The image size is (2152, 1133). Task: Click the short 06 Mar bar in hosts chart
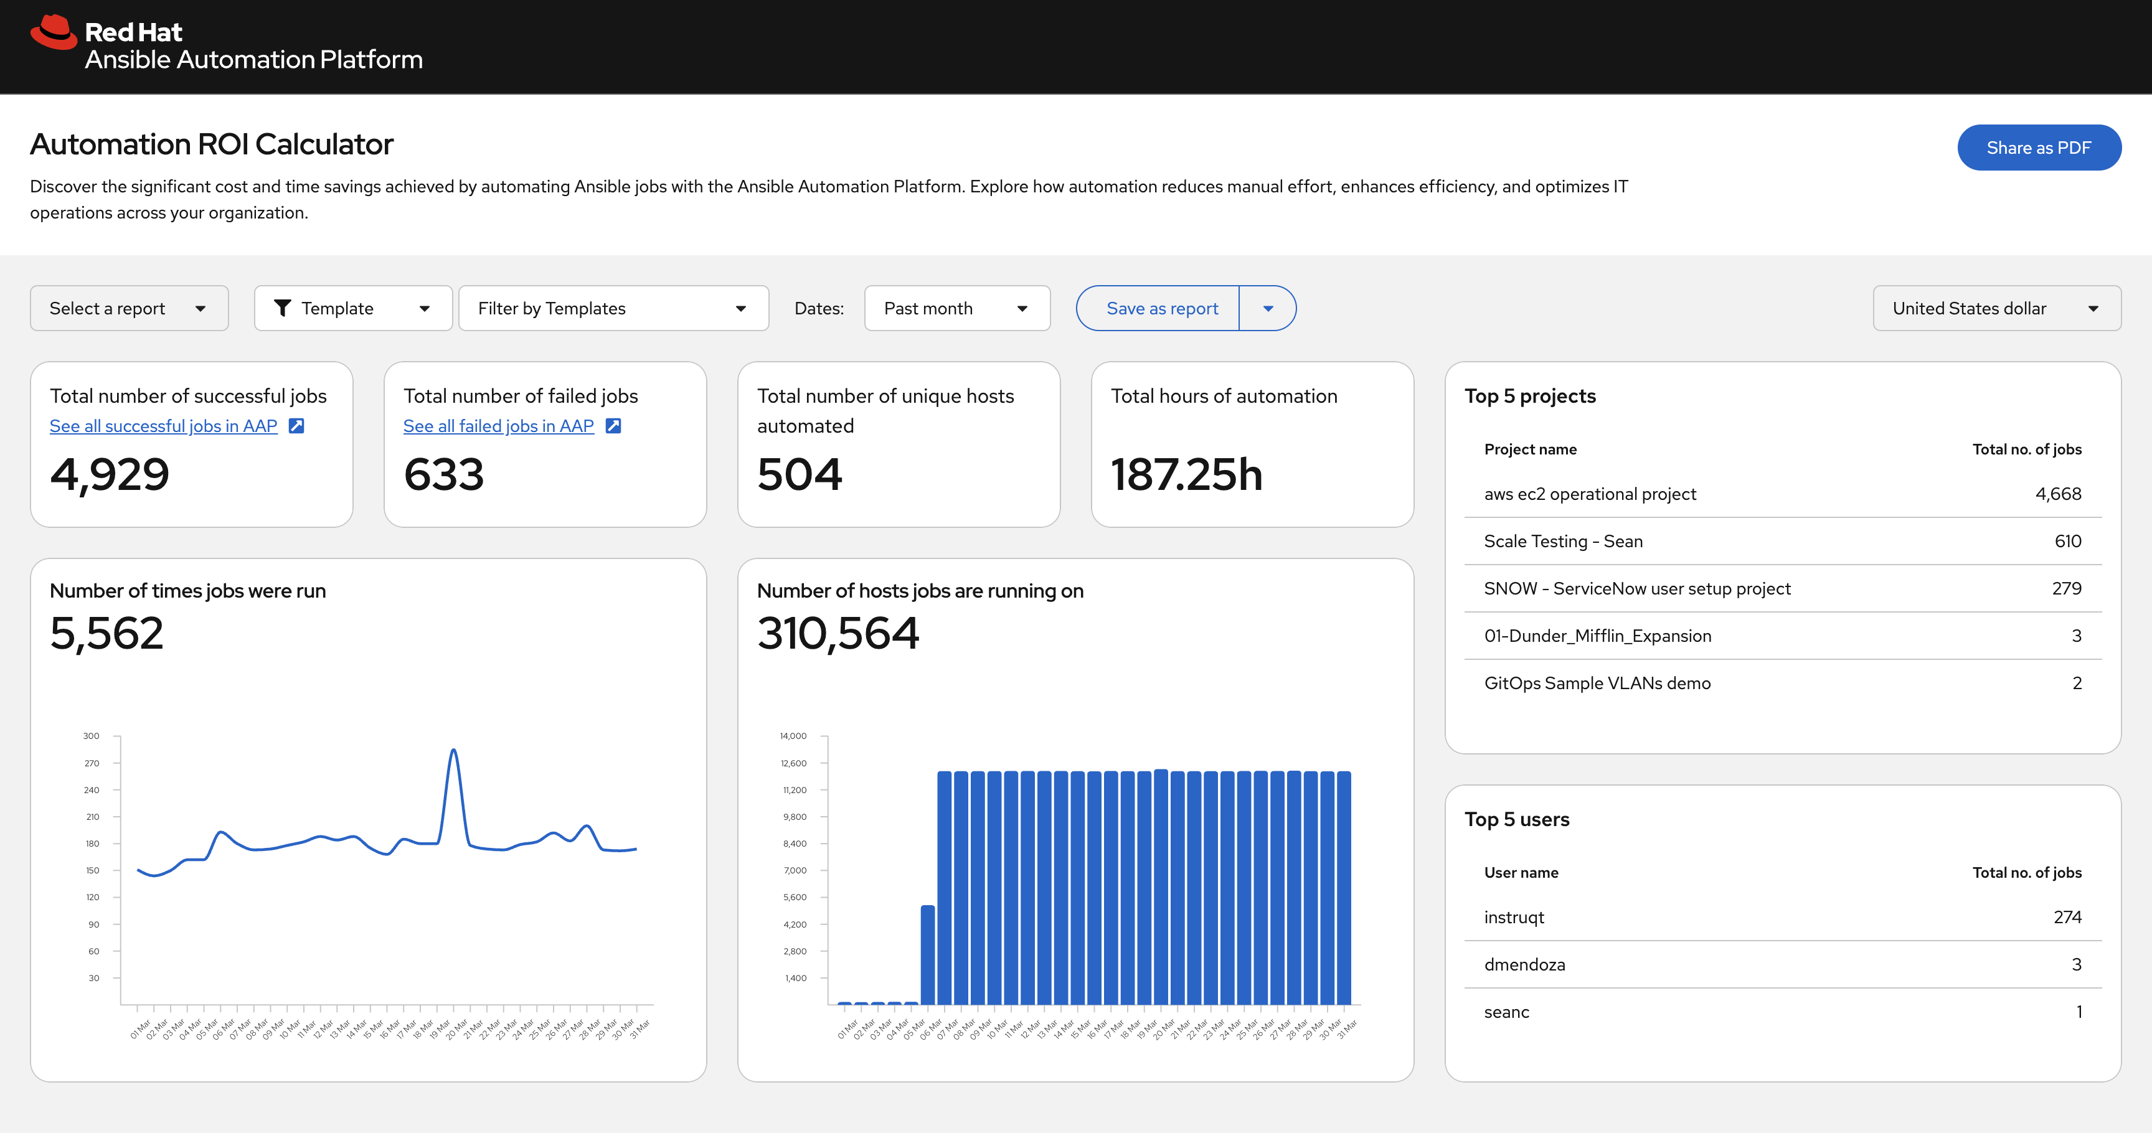point(927,954)
